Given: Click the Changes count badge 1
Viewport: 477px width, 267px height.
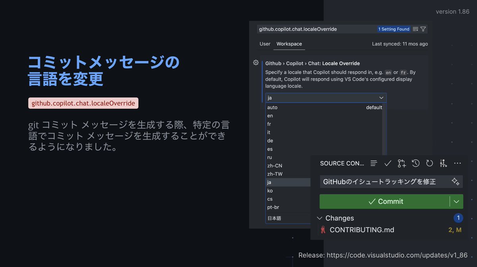Looking at the screenshot, I should pyautogui.click(x=458, y=218).
